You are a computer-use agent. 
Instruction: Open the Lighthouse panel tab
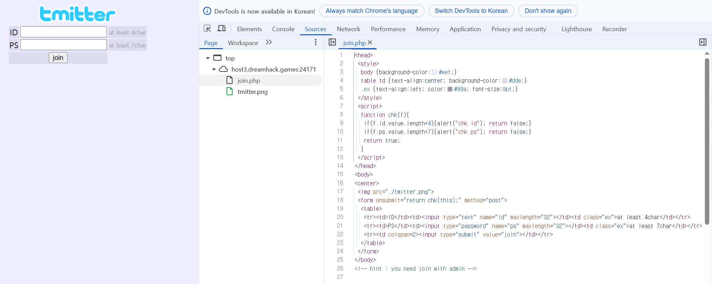[x=577, y=29]
